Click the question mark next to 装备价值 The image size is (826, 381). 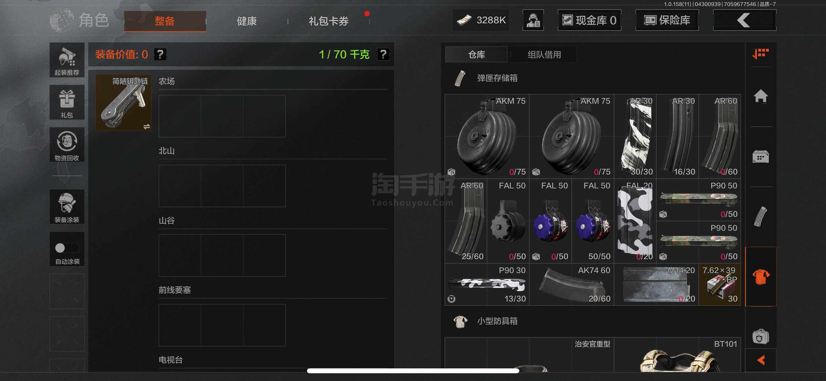click(x=160, y=54)
